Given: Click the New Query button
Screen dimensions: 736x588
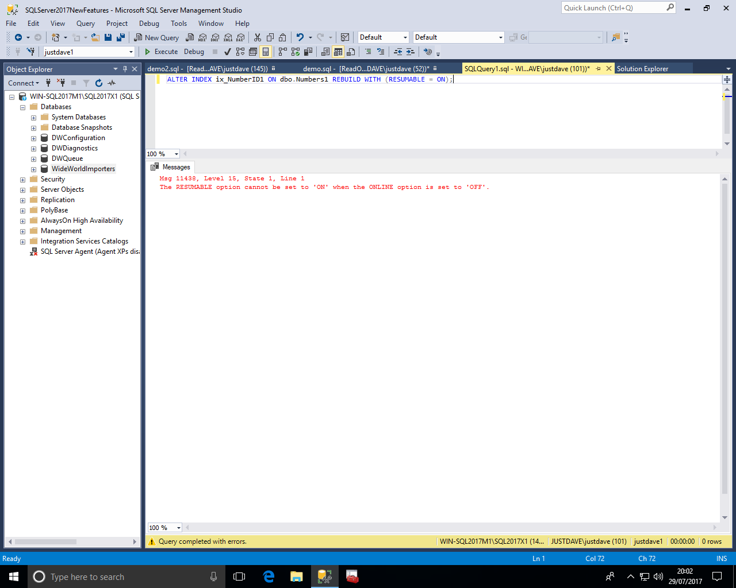Looking at the screenshot, I should pyautogui.click(x=156, y=37).
